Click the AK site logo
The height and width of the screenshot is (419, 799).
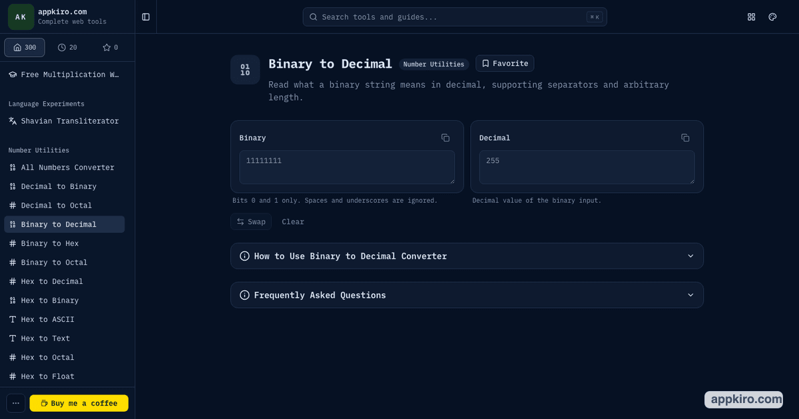(21, 17)
